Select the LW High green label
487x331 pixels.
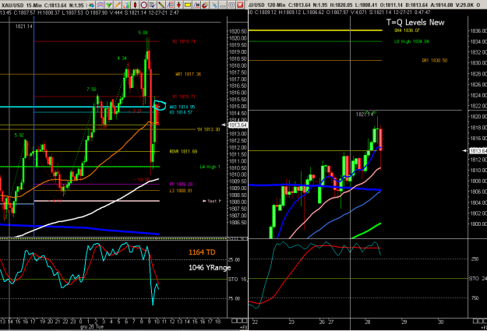pos(210,167)
